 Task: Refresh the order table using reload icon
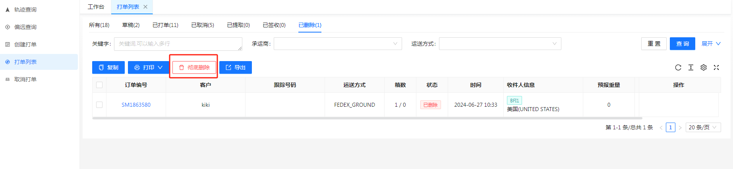(678, 67)
